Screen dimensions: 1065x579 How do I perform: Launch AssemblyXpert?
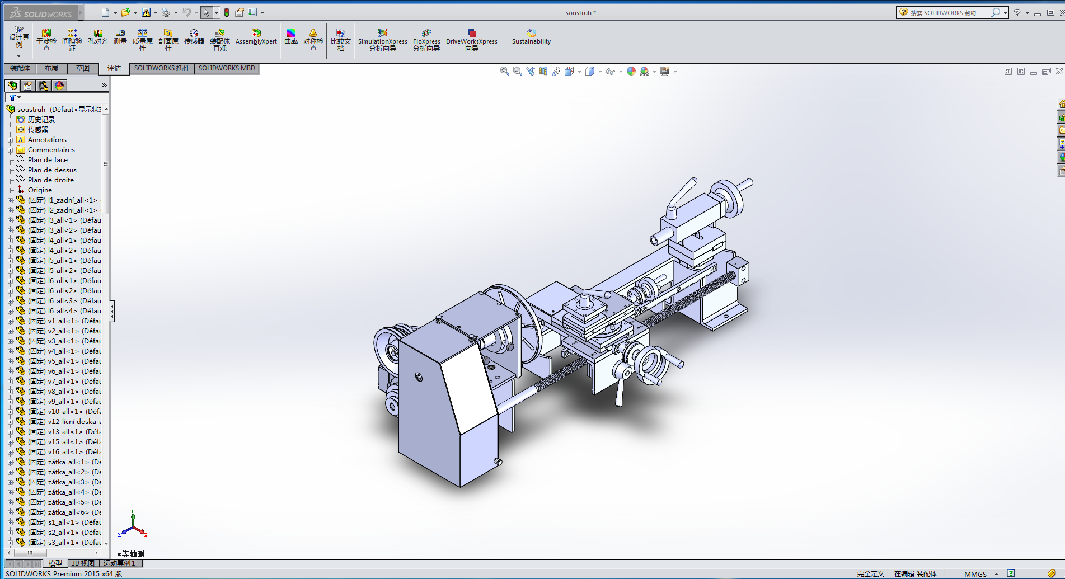256,37
